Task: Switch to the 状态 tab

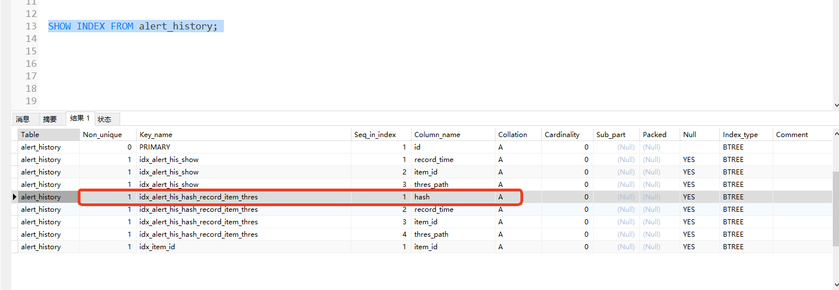Action: tap(104, 119)
